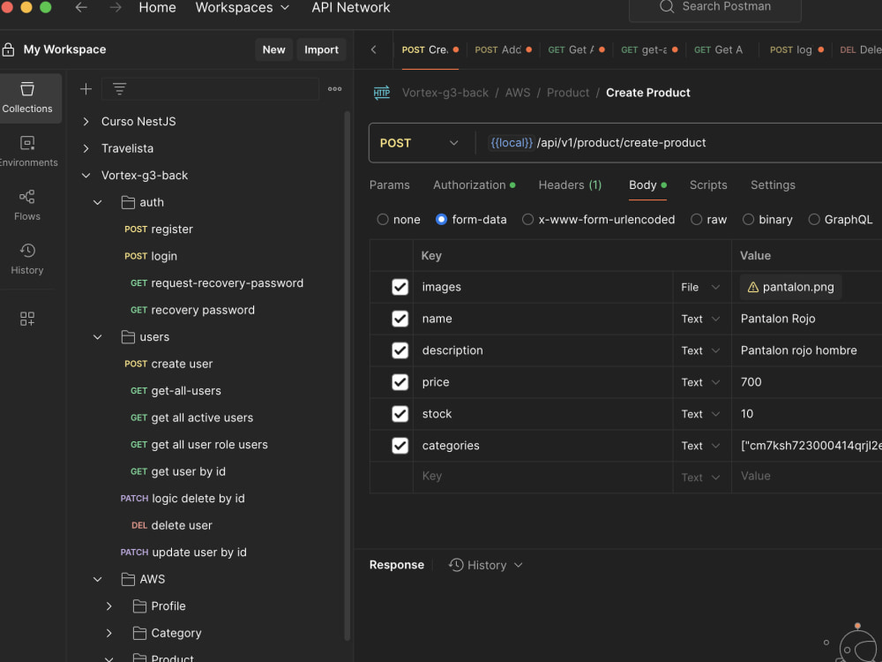882x662 pixels.
Task: Uncheck the stock row checkbox
Action: tap(400, 414)
